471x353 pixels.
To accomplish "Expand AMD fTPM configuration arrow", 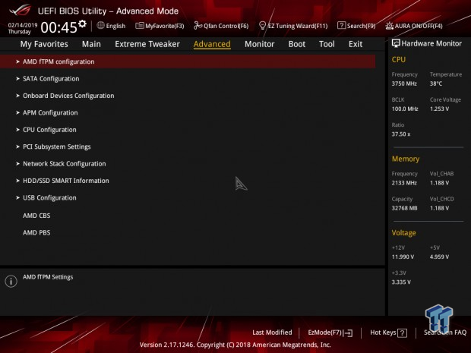I will pos(17,61).
